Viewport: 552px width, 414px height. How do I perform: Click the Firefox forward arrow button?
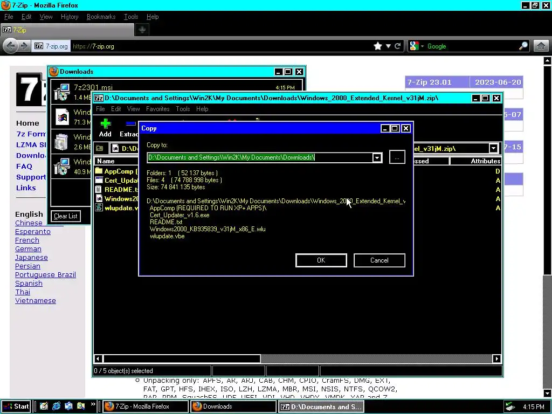(x=24, y=46)
